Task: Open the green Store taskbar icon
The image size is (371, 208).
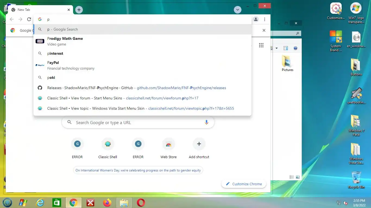Action: pyautogui.click(x=57, y=203)
